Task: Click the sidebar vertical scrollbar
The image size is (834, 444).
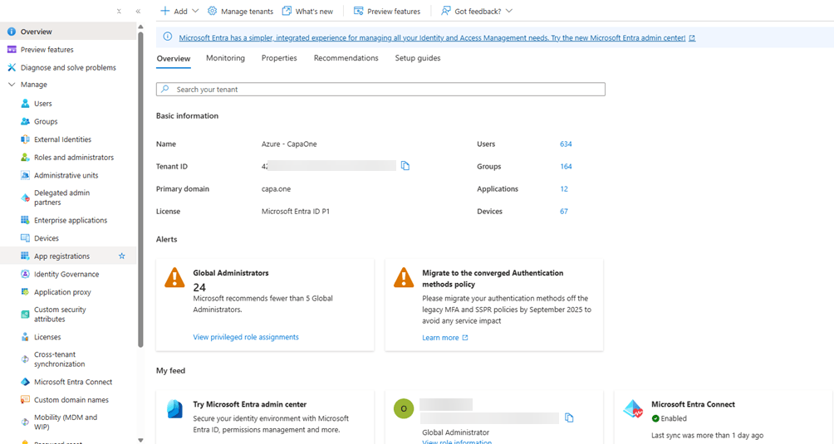Action: (x=140, y=188)
